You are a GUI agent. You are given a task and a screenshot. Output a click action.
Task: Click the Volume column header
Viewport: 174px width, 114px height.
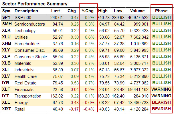click(x=137, y=11)
